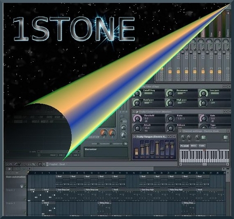Click the channel pan knob in Channel settings

click(x=183, y=138)
